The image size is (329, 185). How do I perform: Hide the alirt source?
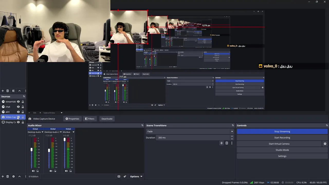[x=18, y=112]
